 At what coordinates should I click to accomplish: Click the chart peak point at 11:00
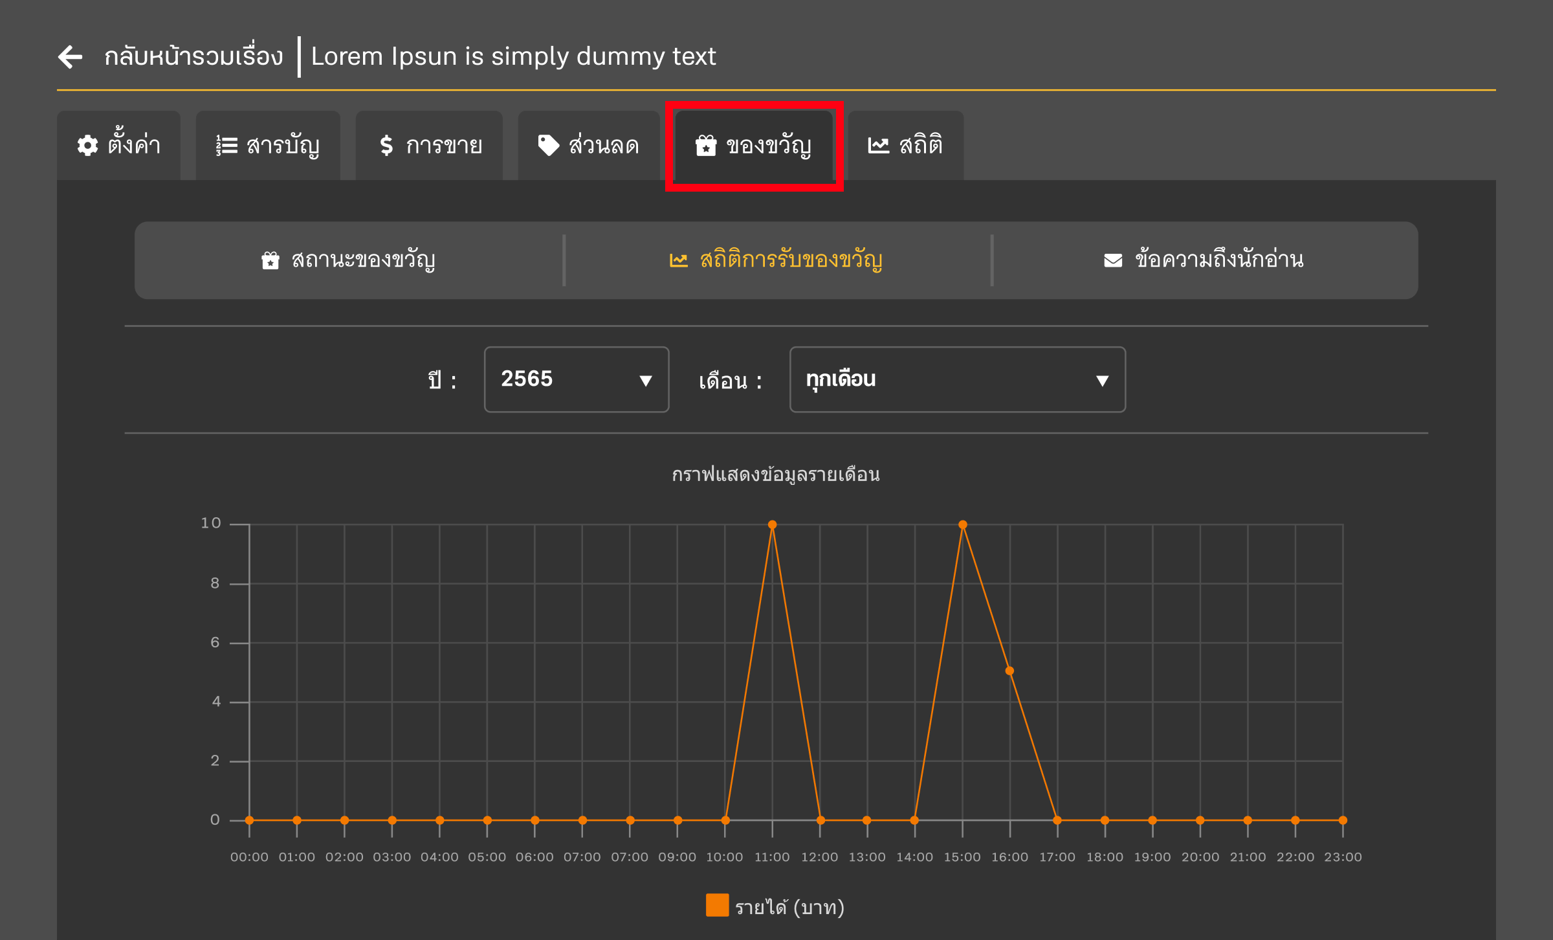click(772, 524)
